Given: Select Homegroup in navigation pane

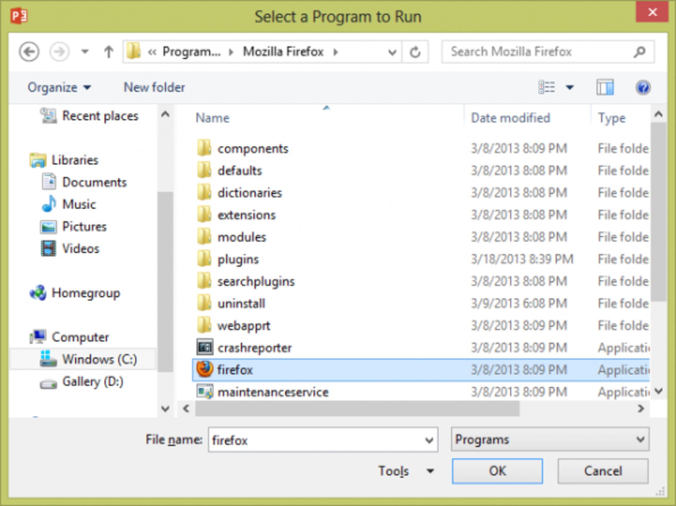Looking at the screenshot, I should (x=75, y=293).
